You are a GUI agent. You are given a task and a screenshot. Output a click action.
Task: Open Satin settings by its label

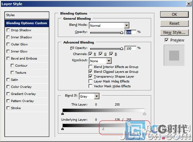point(14,79)
